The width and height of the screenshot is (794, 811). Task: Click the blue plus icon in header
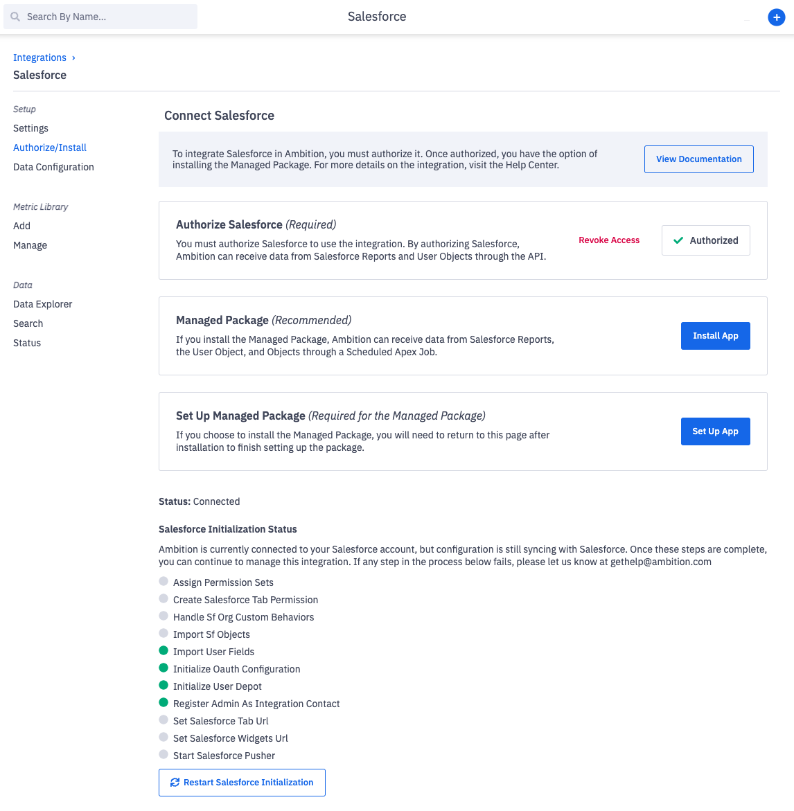[776, 17]
